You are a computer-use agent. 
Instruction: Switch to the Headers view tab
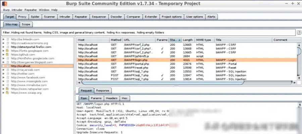(x=112, y=98)
